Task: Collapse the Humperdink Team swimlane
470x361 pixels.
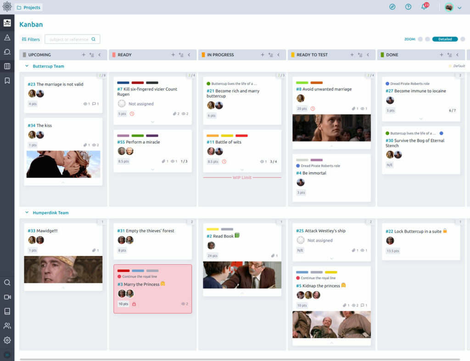Action: [x=27, y=213]
